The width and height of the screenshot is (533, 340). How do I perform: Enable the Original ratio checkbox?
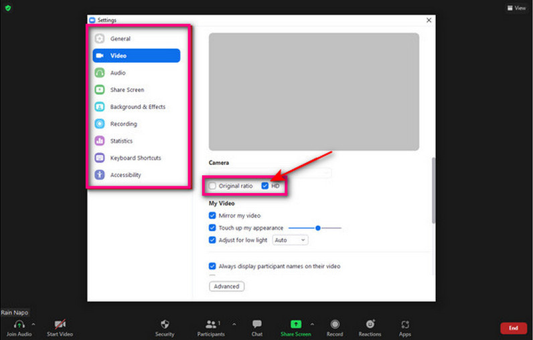coord(213,186)
